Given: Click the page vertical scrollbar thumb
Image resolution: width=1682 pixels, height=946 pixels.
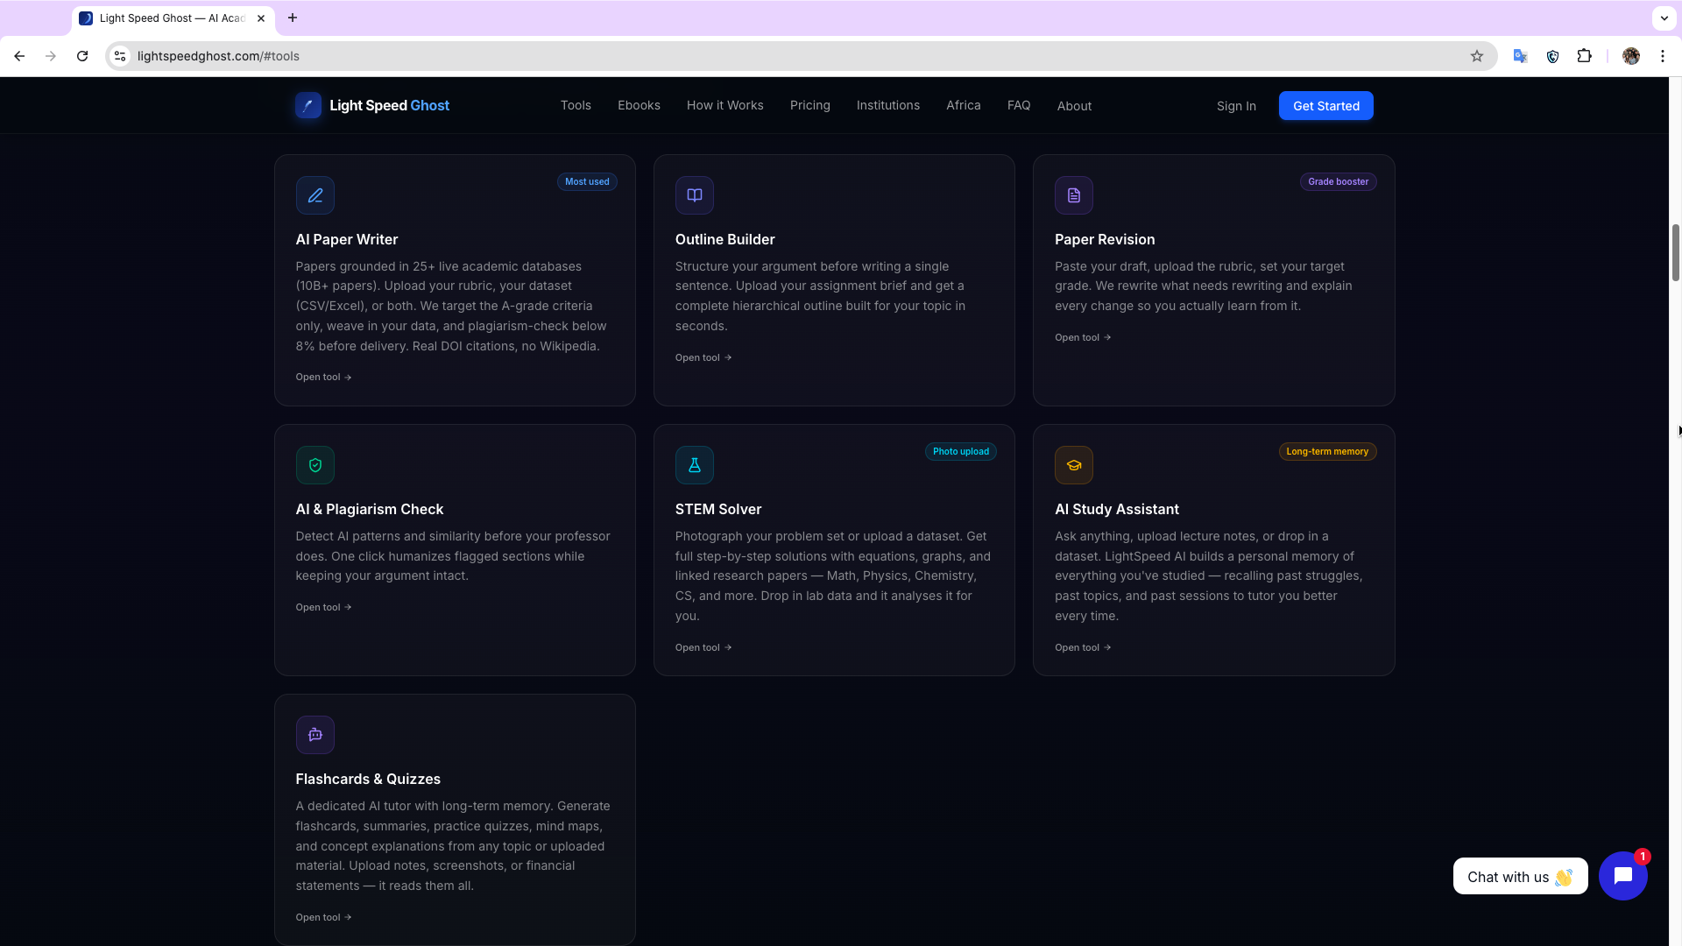Looking at the screenshot, I should pos(1675,252).
